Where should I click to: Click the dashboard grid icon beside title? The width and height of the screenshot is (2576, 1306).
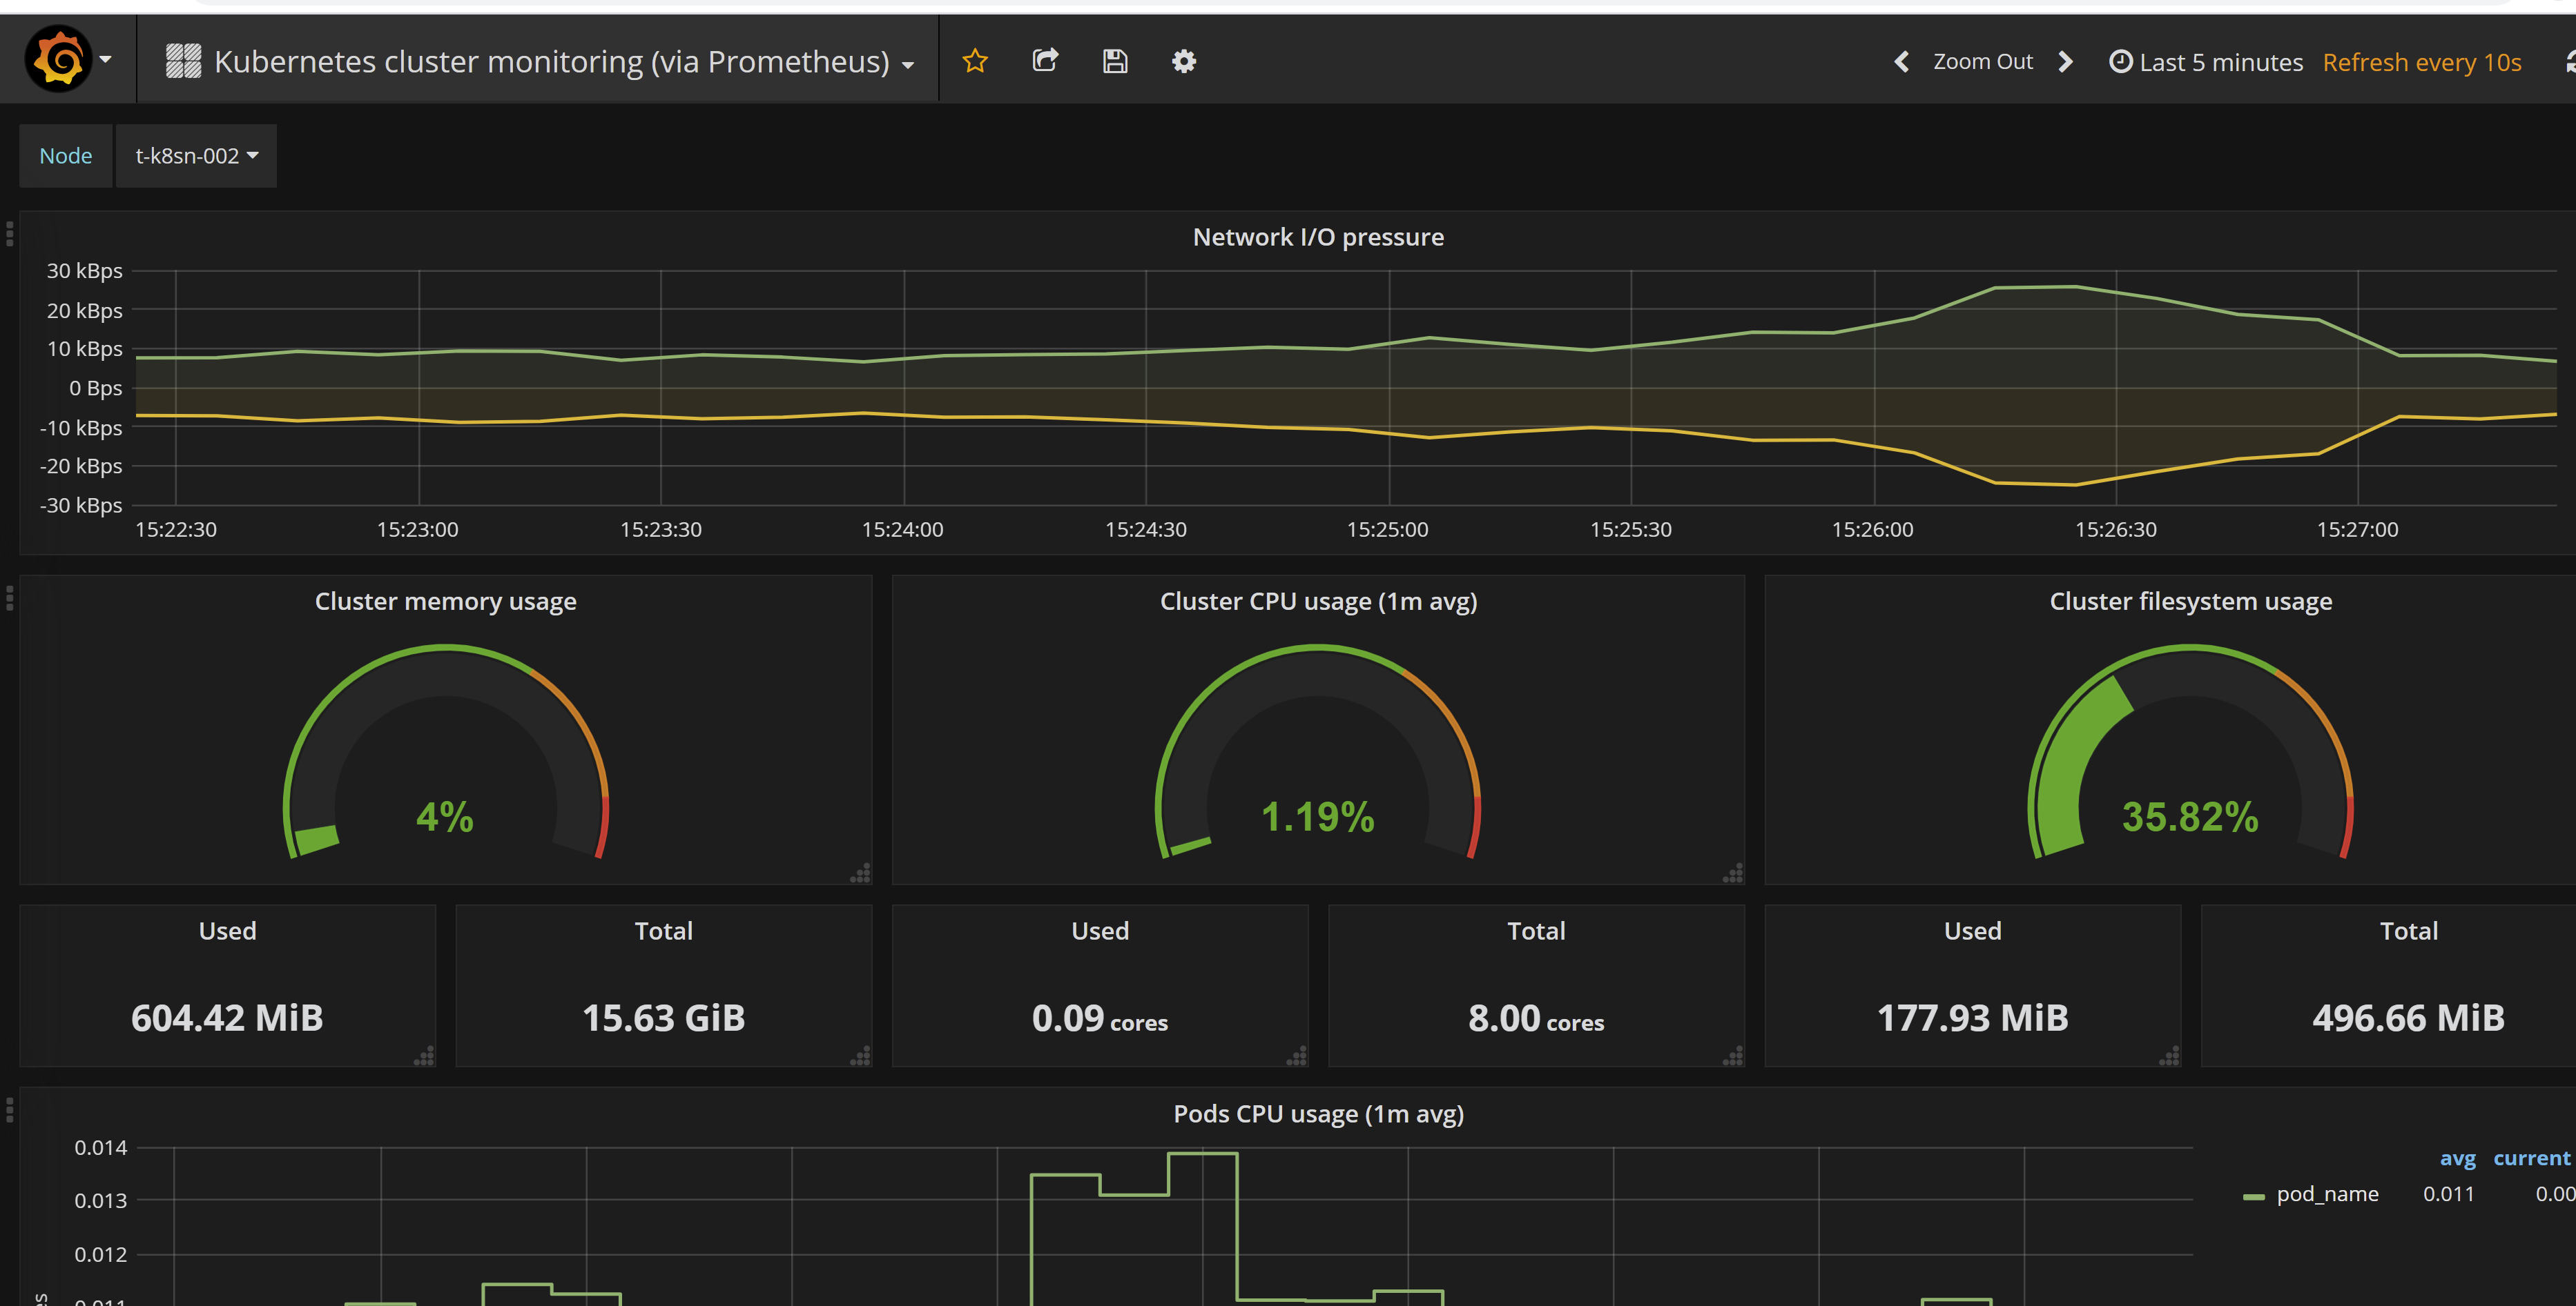click(183, 61)
